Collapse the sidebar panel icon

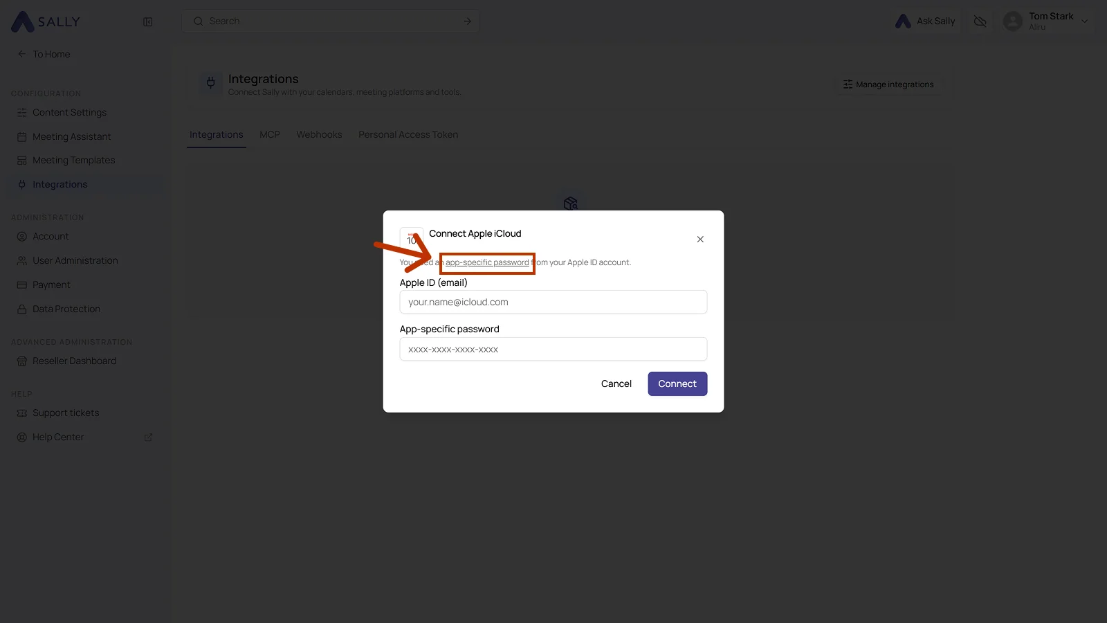[147, 21]
